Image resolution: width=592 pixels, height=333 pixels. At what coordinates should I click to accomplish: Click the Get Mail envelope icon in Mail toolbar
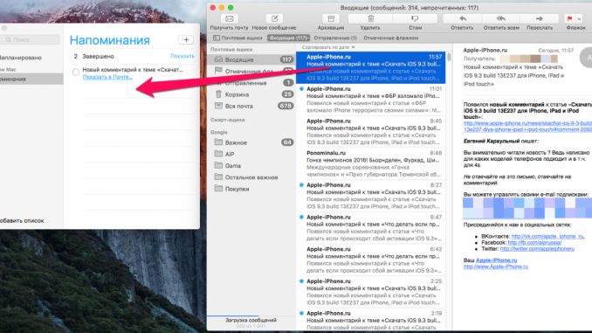coord(229,18)
